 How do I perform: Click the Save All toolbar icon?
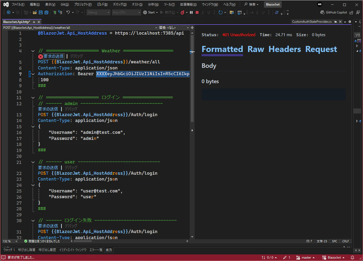[46, 12]
